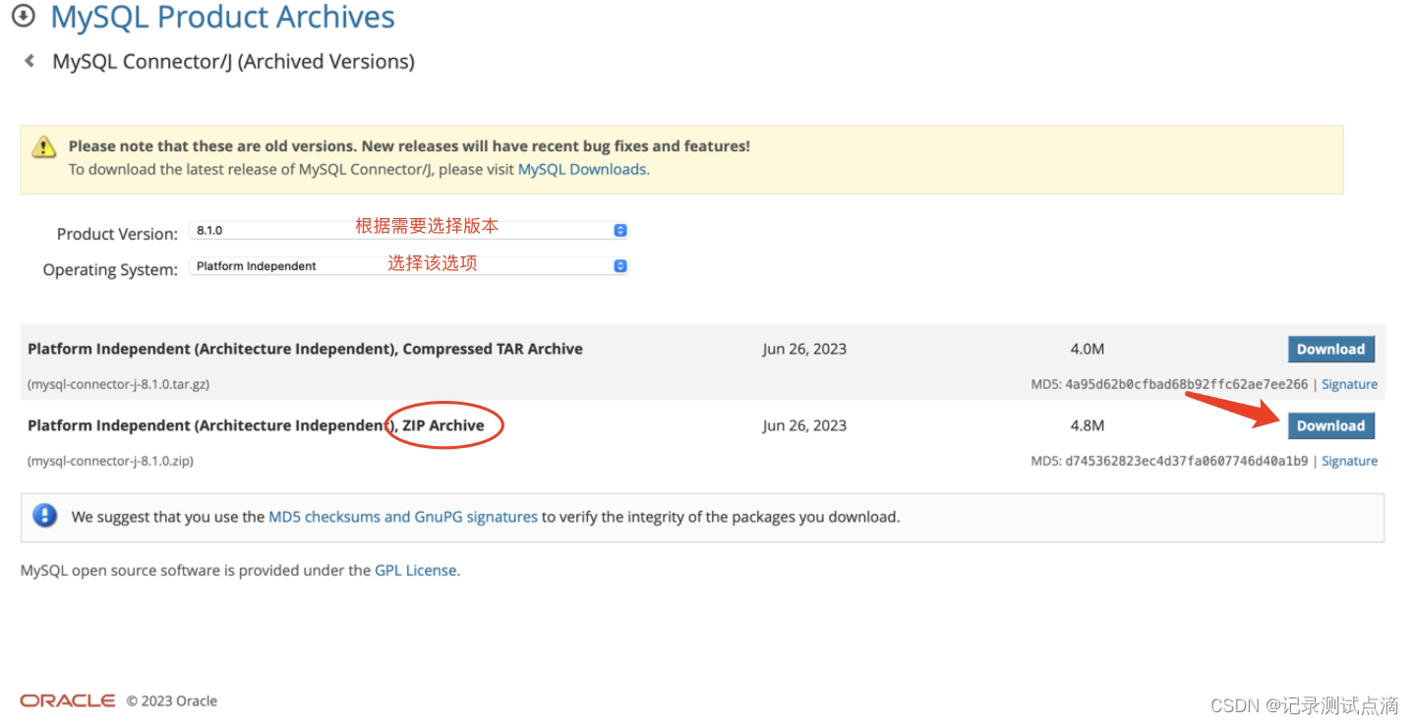Click the bold old versions warning text
Viewport: 1414px width, 725px height.
pyautogui.click(x=409, y=145)
